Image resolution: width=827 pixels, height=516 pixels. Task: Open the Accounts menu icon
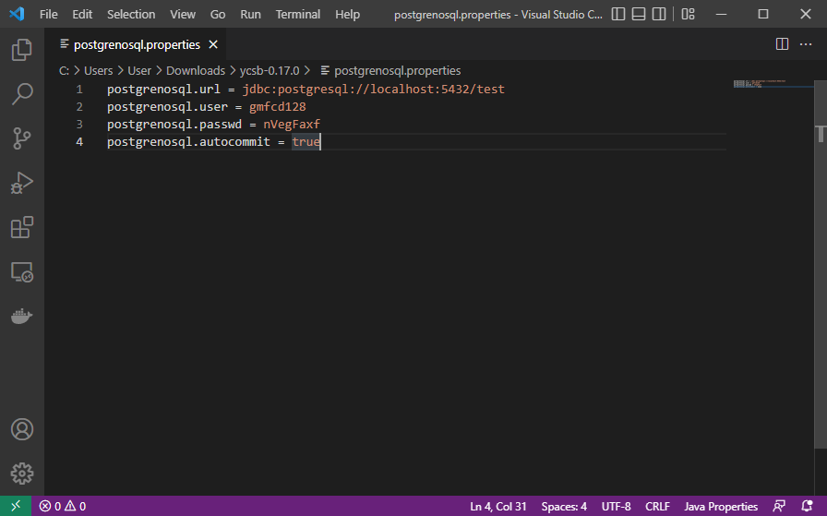coord(21,429)
